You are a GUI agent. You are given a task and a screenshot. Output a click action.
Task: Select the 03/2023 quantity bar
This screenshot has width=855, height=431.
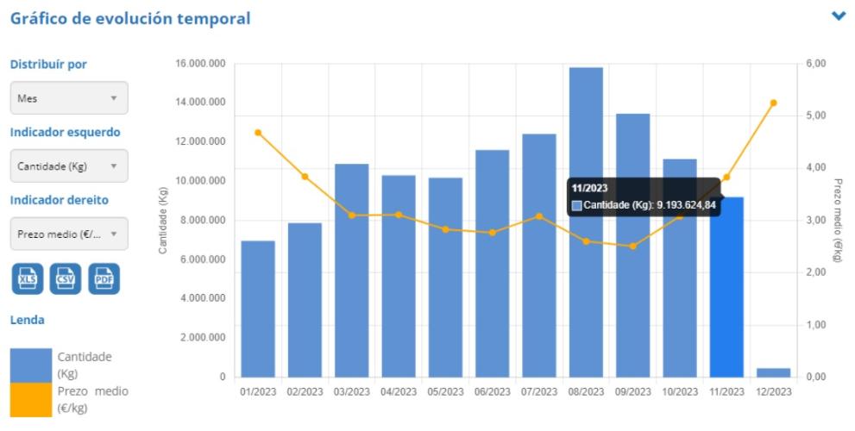pyautogui.click(x=352, y=271)
